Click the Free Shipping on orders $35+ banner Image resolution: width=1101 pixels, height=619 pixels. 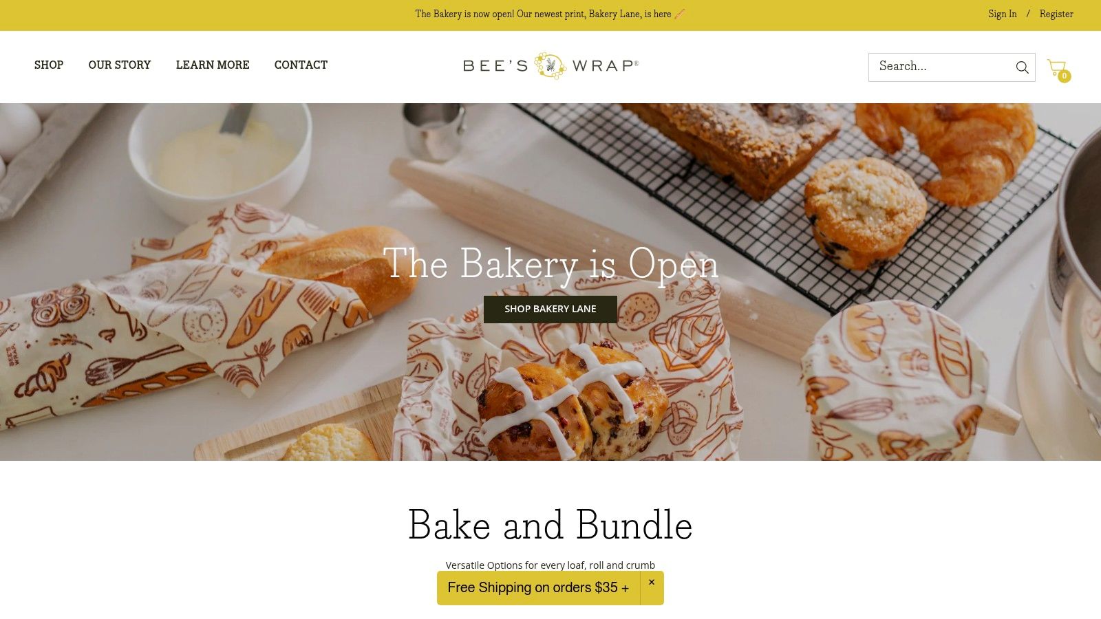pyautogui.click(x=538, y=588)
